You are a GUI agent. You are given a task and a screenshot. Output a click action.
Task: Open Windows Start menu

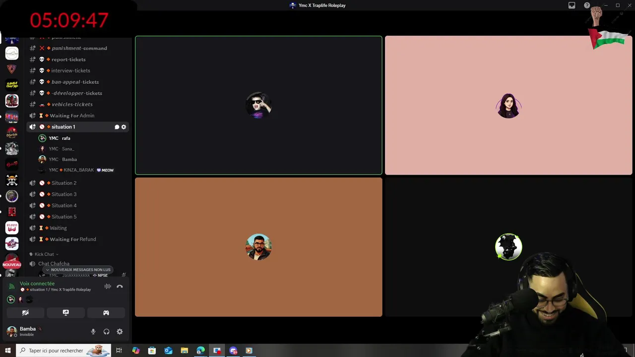pyautogui.click(x=7, y=351)
